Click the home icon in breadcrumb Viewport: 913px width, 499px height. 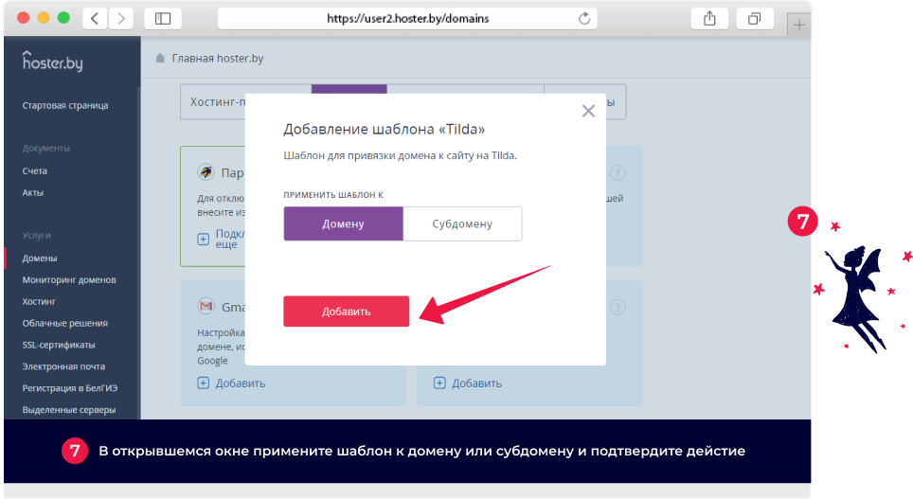[x=160, y=58]
